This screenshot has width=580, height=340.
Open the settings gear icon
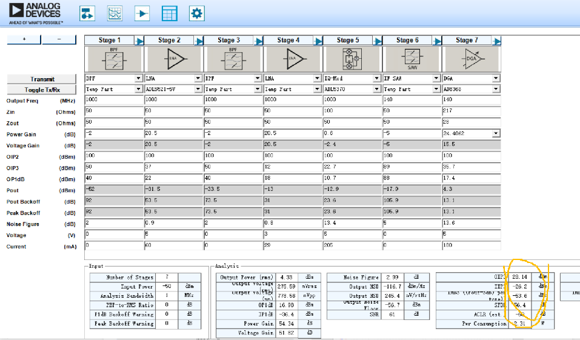coord(197,14)
